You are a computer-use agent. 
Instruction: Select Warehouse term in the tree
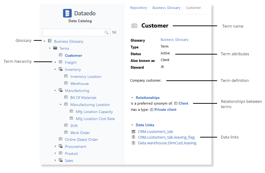point(79,84)
